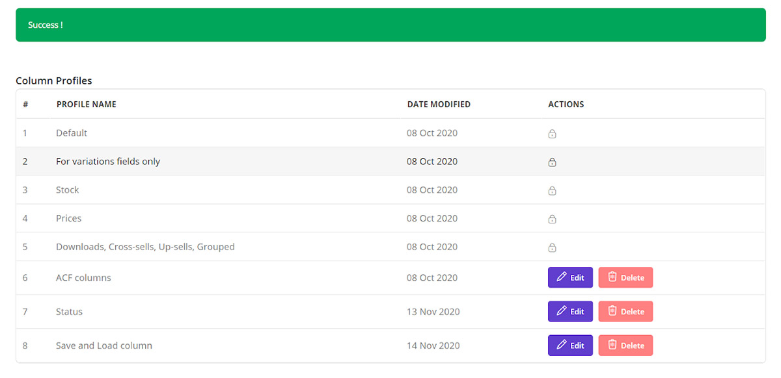781x378 pixels.
Task: Select the 'For variations fields only' row
Action: (x=108, y=162)
